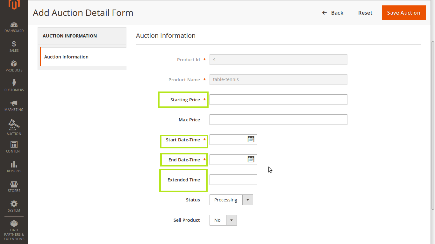Click the Product Id label
Viewport: 435px width, 244px height.
[x=189, y=60]
